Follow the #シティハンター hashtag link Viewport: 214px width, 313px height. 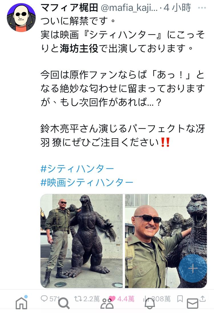[x=77, y=169]
